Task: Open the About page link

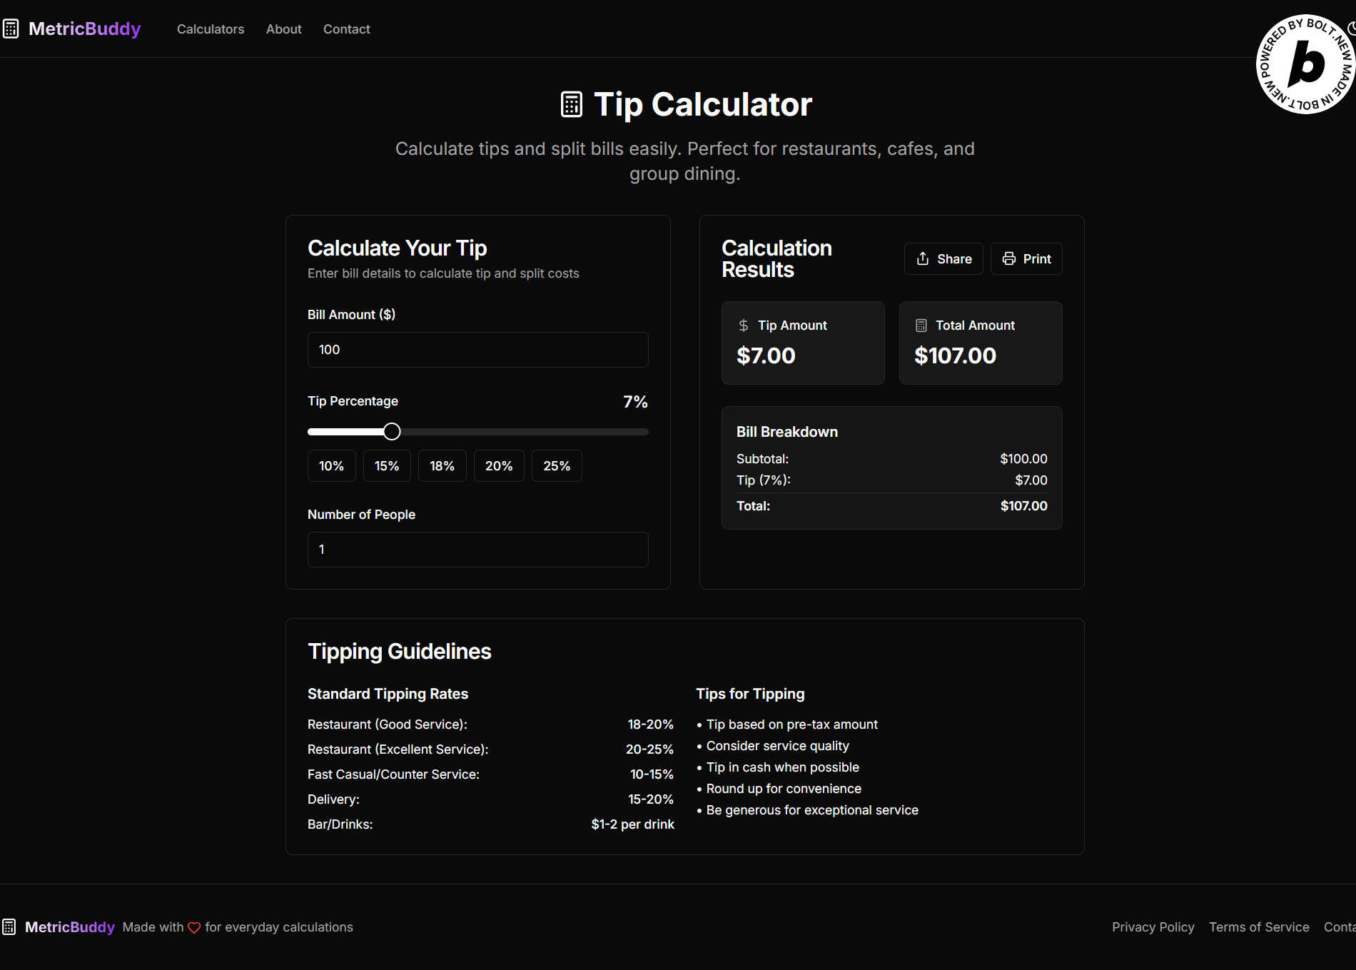Action: 284,29
